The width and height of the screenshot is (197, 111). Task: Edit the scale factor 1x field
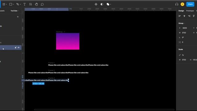click(x=183, y=55)
